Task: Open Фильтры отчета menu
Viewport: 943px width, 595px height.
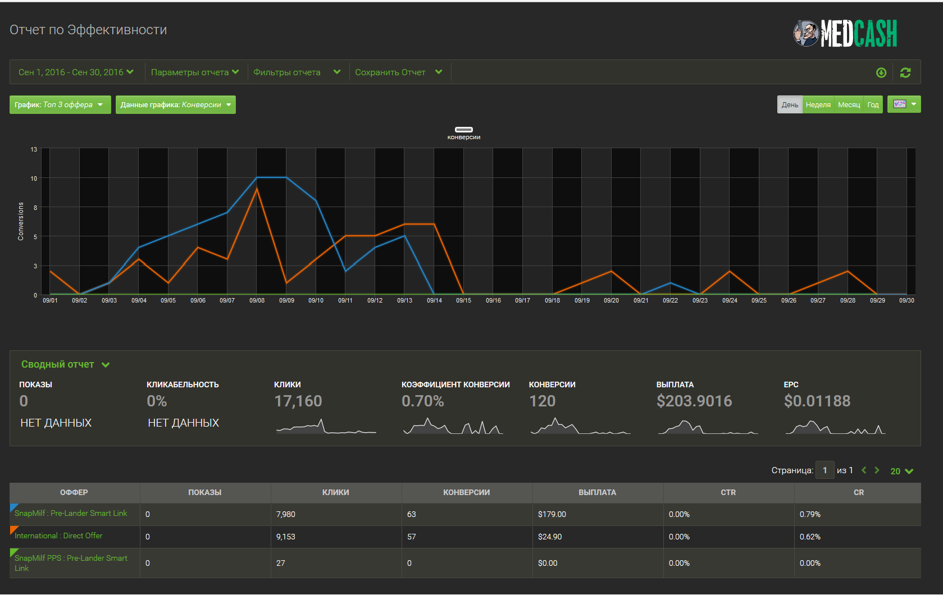Action: (x=297, y=72)
